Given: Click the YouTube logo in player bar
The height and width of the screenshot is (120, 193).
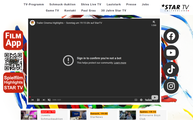Looking at the screenshot, I should coord(148,100).
